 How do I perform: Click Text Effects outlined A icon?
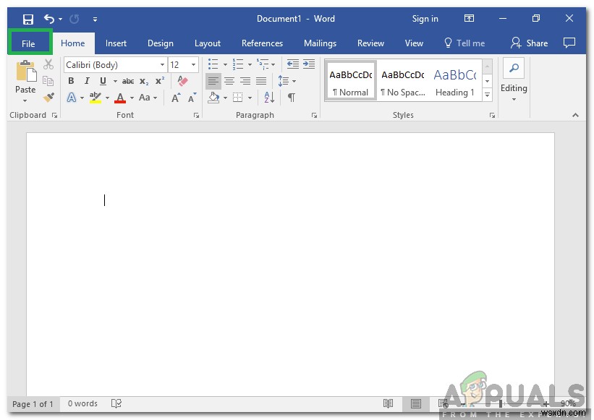tap(71, 98)
